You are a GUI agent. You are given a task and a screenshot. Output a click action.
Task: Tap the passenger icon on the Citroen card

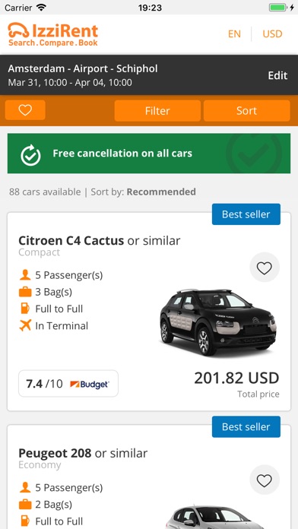pyautogui.click(x=25, y=275)
